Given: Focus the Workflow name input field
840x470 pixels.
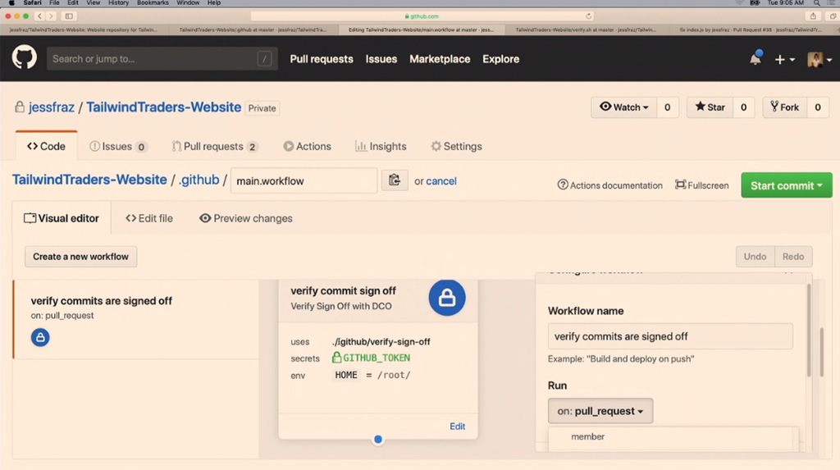Looking at the screenshot, I should pyautogui.click(x=670, y=336).
